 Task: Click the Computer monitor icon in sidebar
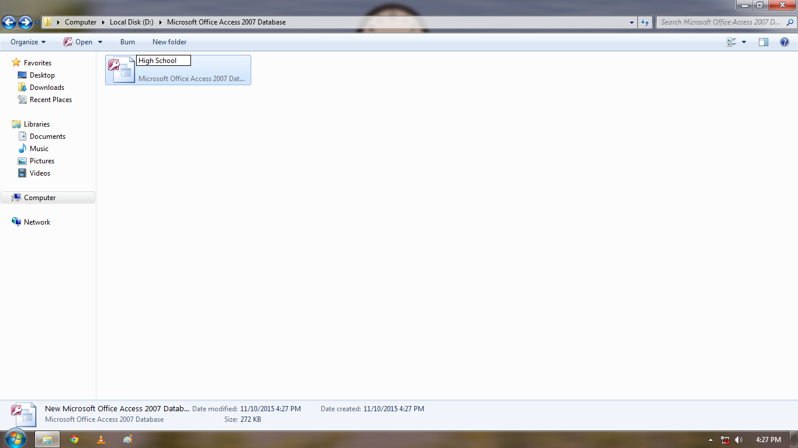(x=16, y=198)
